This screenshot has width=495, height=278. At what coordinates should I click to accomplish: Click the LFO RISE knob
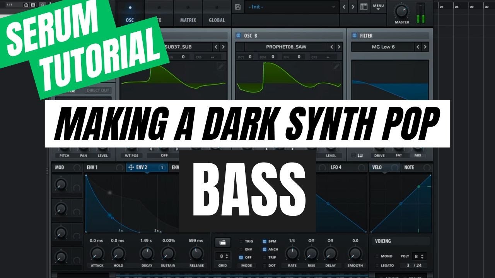coord(311,253)
